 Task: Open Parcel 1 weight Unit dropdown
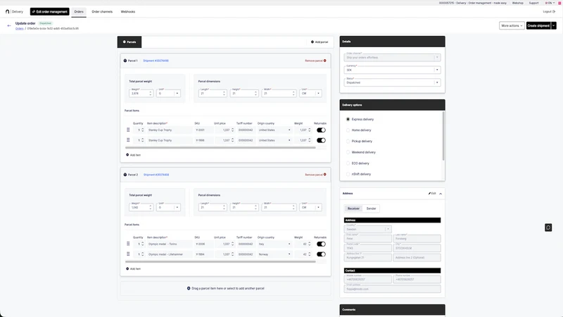pos(168,94)
